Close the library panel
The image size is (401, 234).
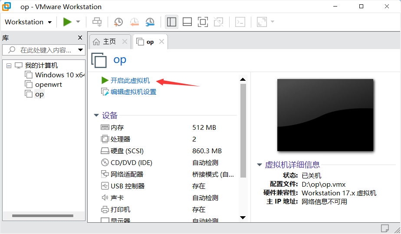tap(80, 38)
